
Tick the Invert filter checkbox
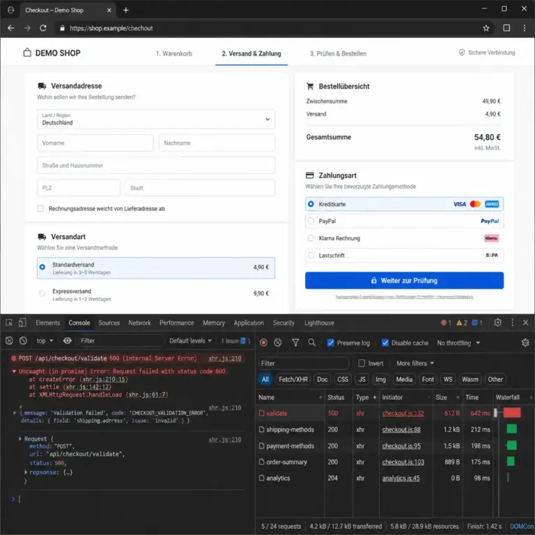click(x=362, y=364)
